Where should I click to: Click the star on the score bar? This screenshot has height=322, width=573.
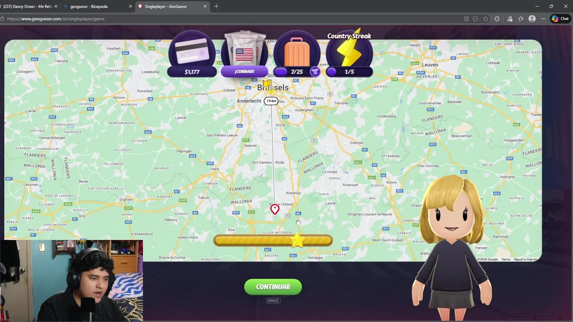point(298,241)
